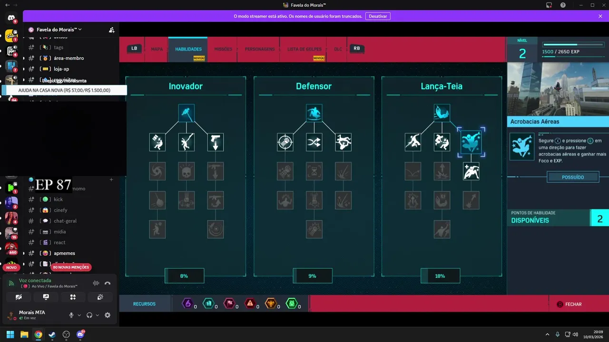The width and height of the screenshot is (609, 342).
Task: Open microphone input device options chevron
Action: point(79,315)
